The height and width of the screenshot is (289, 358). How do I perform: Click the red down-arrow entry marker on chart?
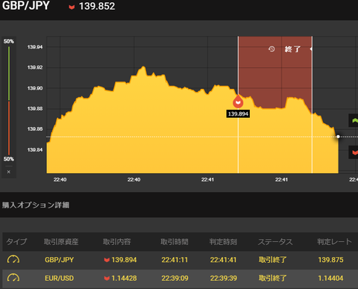pyautogui.click(x=238, y=102)
